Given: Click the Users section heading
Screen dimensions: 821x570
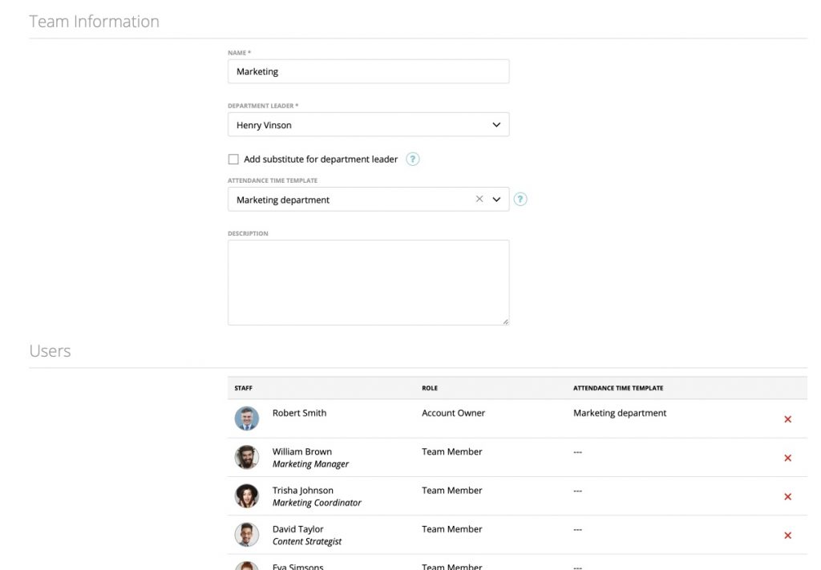Looking at the screenshot, I should coord(51,350).
